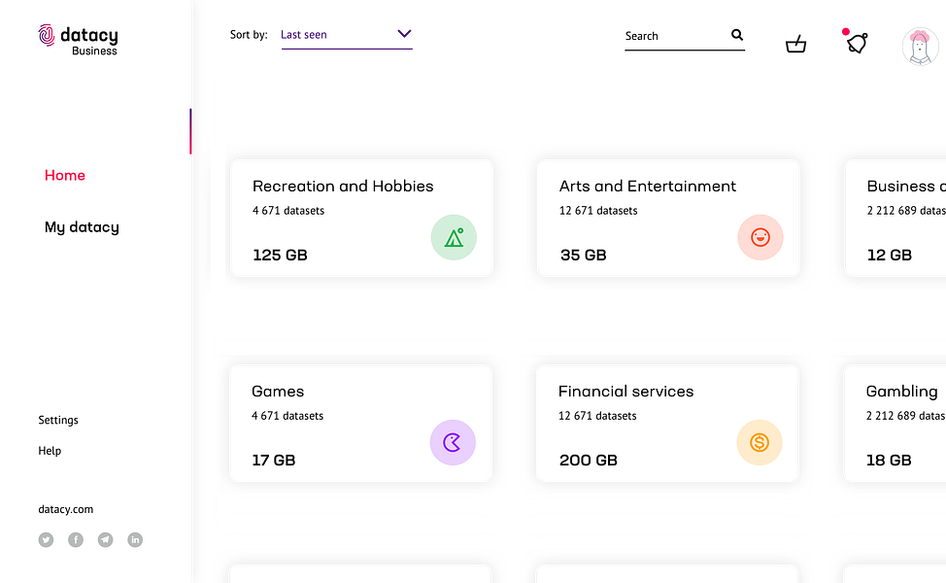Viewport: 946px width, 583px height.
Task: Go to the Home menu item
Action: point(65,176)
